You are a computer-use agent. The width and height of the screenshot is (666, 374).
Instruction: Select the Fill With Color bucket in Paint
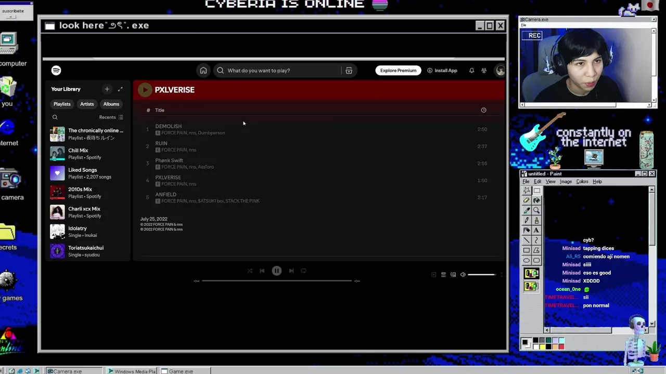(x=536, y=200)
